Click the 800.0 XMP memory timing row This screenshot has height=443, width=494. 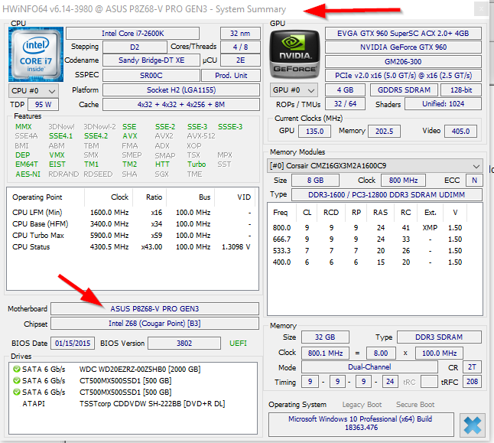point(368,228)
